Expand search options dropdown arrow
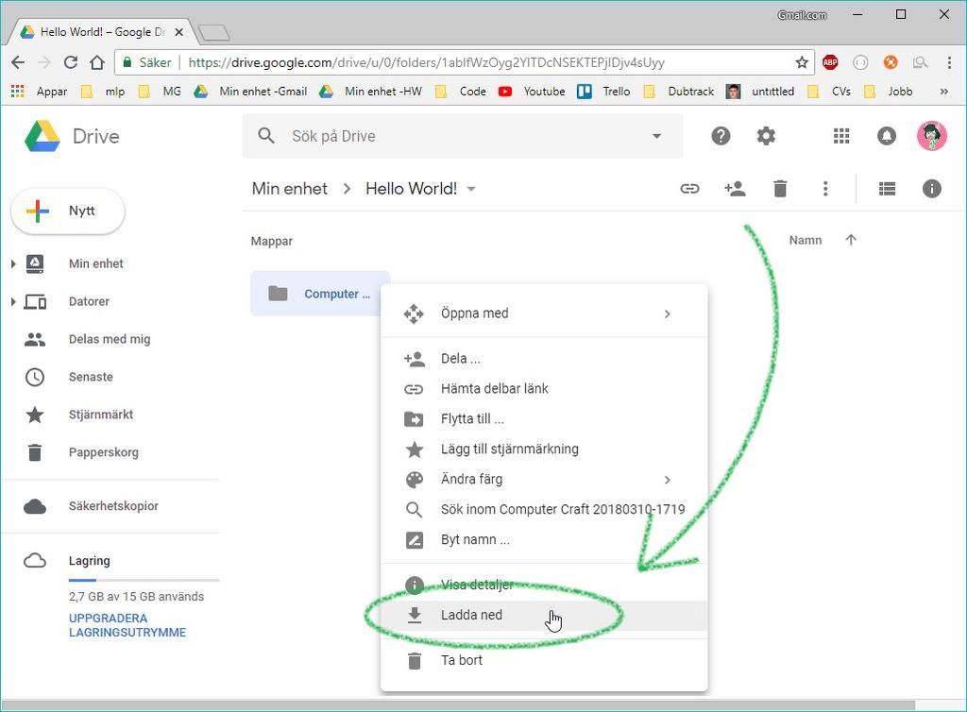The width and height of the screenshot is (967, 712). 657,136
